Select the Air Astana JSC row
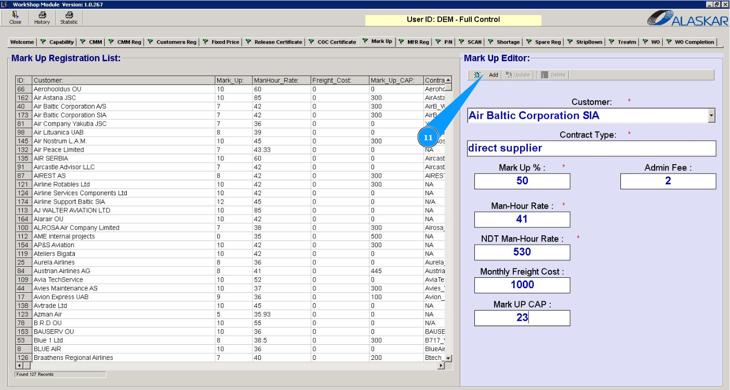This screenshot has width=730, height=390. click(x=230, y=98)
